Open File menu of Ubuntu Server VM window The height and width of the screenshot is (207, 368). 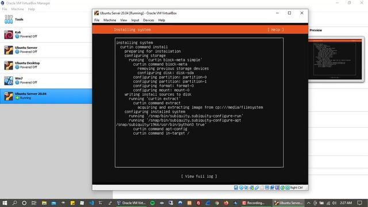[97, 20]
